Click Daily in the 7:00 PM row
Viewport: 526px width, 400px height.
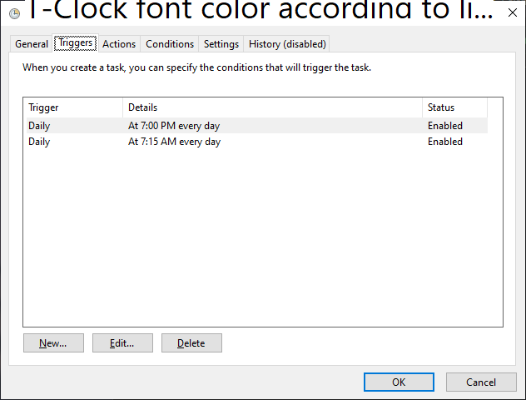click(x=39, y=126)
